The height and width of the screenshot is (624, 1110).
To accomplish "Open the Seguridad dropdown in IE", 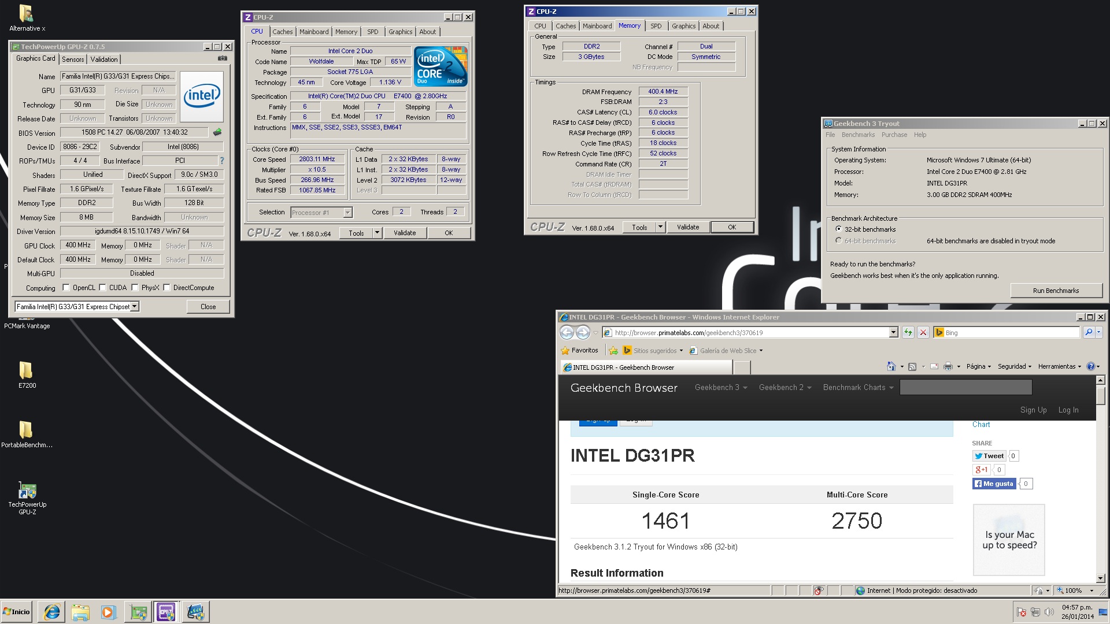I will point(1014,366).
